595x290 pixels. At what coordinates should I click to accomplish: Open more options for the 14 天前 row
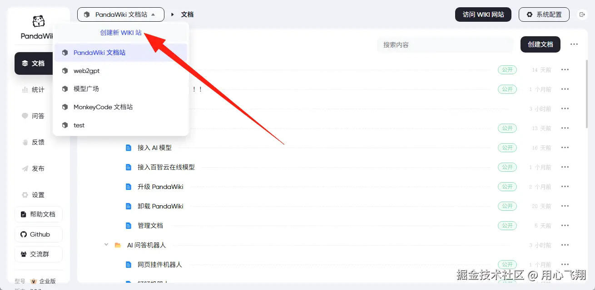point(565,70)
